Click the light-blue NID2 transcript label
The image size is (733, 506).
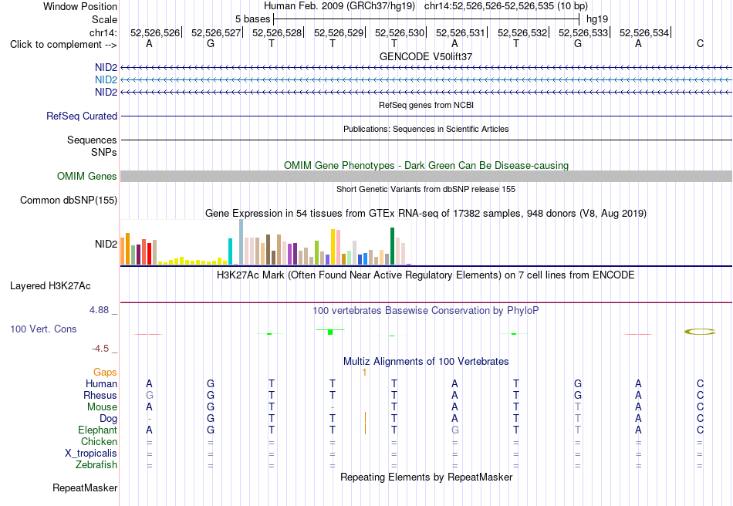[106, 80]
